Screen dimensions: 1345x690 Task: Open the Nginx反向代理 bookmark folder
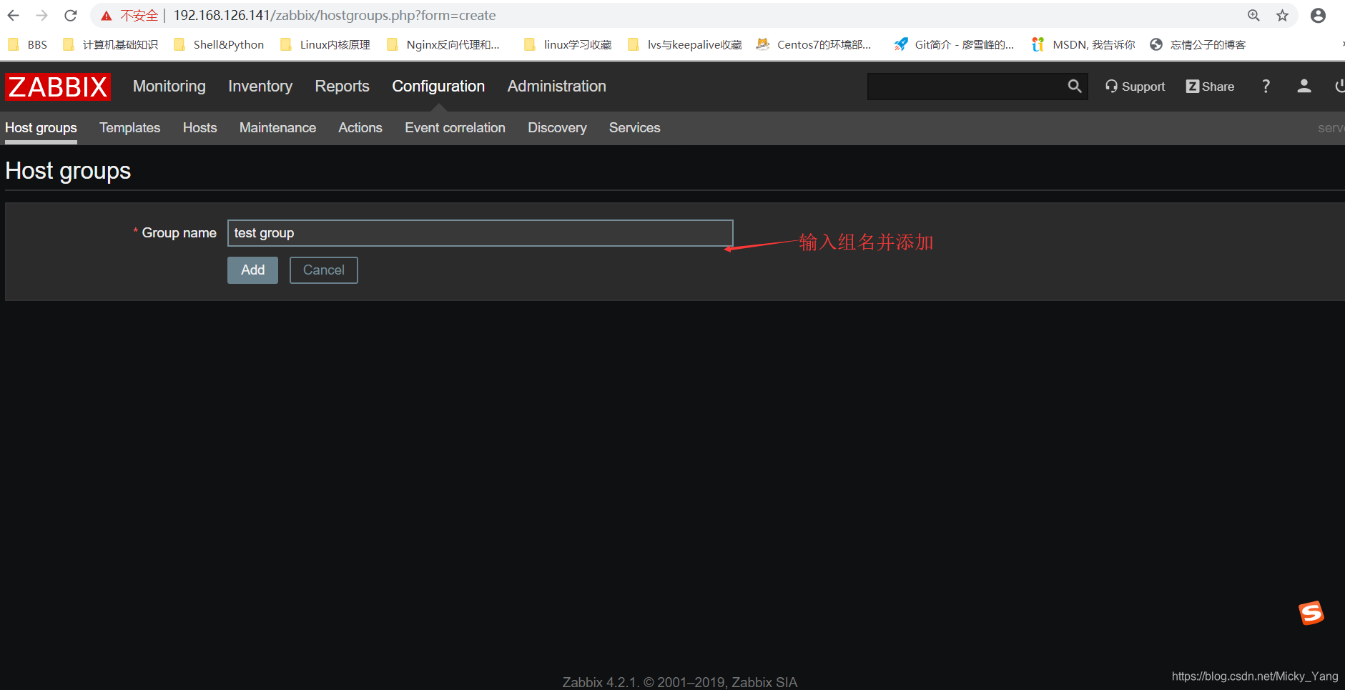coord(443,44)
